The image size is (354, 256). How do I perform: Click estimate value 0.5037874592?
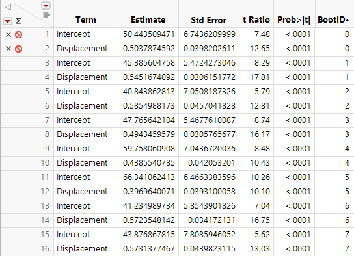point(149,49)
